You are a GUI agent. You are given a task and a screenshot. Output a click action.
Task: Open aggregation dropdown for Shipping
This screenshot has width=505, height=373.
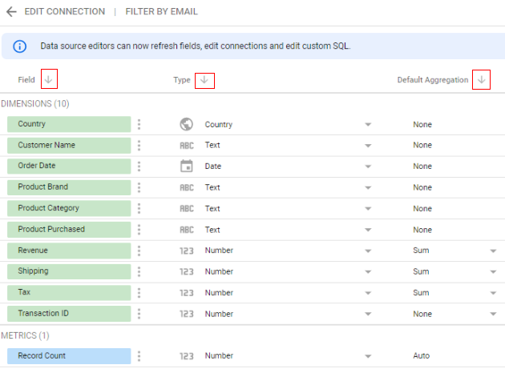tap(493, 272)
